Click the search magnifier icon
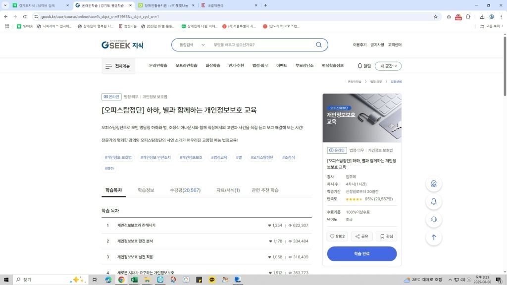 pyautogui.click(x=319, y=45)
